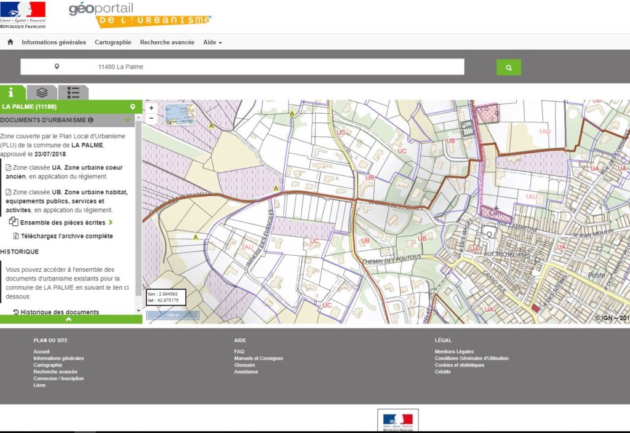Zoom out the map with the minus button
Viewport: 630px width, 433px height.
151,118
